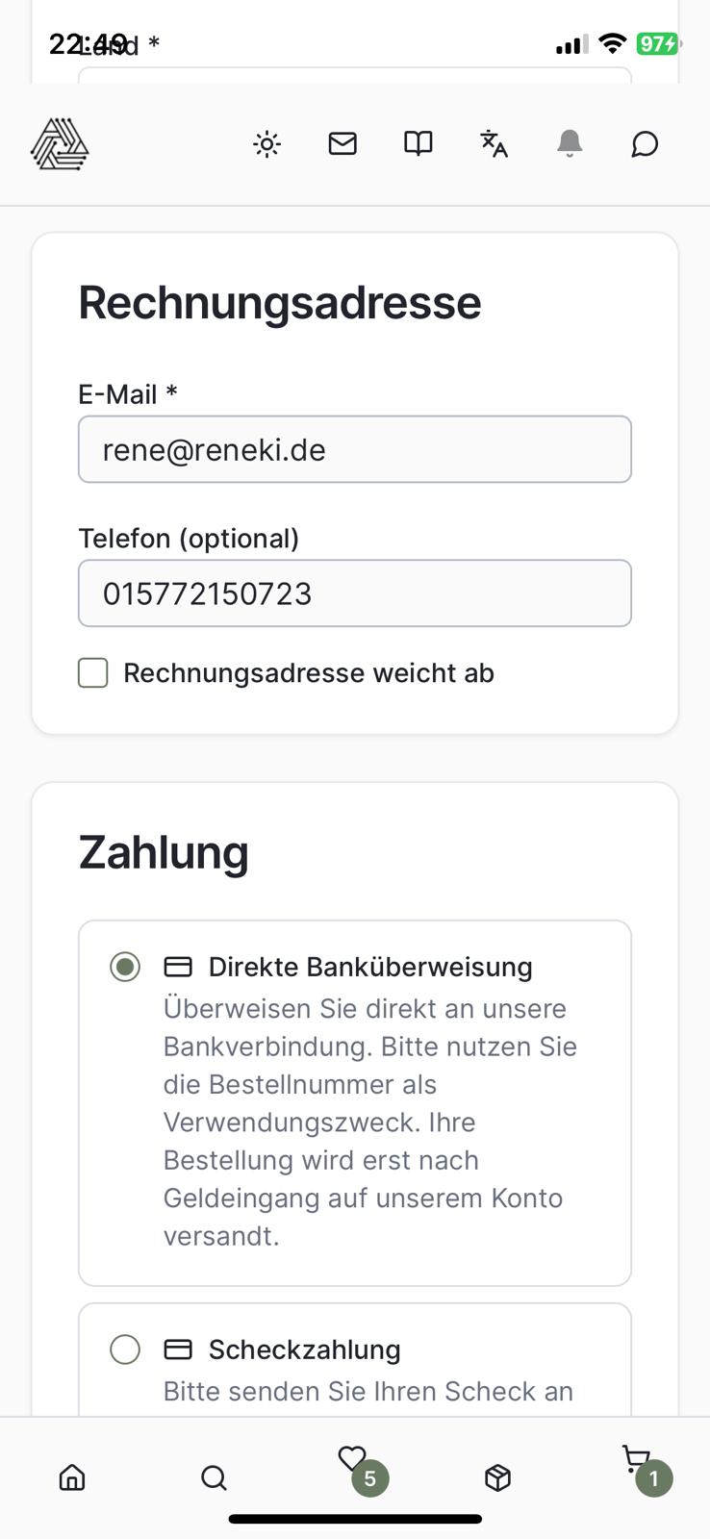Click the E-Mail input field
This screenshot has height=1539, width=710.
(354, 449)
